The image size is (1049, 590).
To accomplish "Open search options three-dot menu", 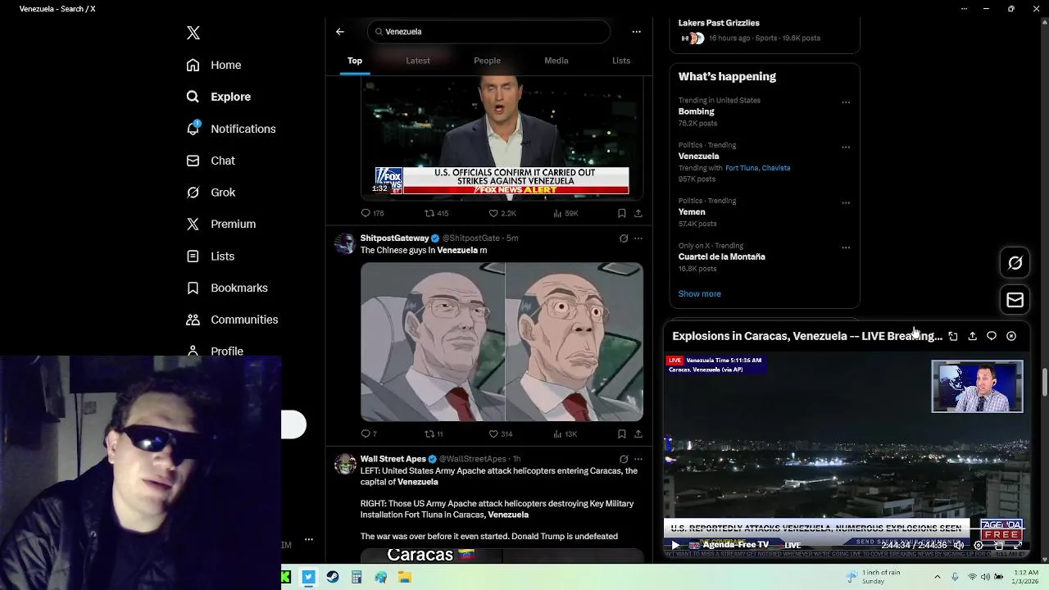I will [636, 31].
